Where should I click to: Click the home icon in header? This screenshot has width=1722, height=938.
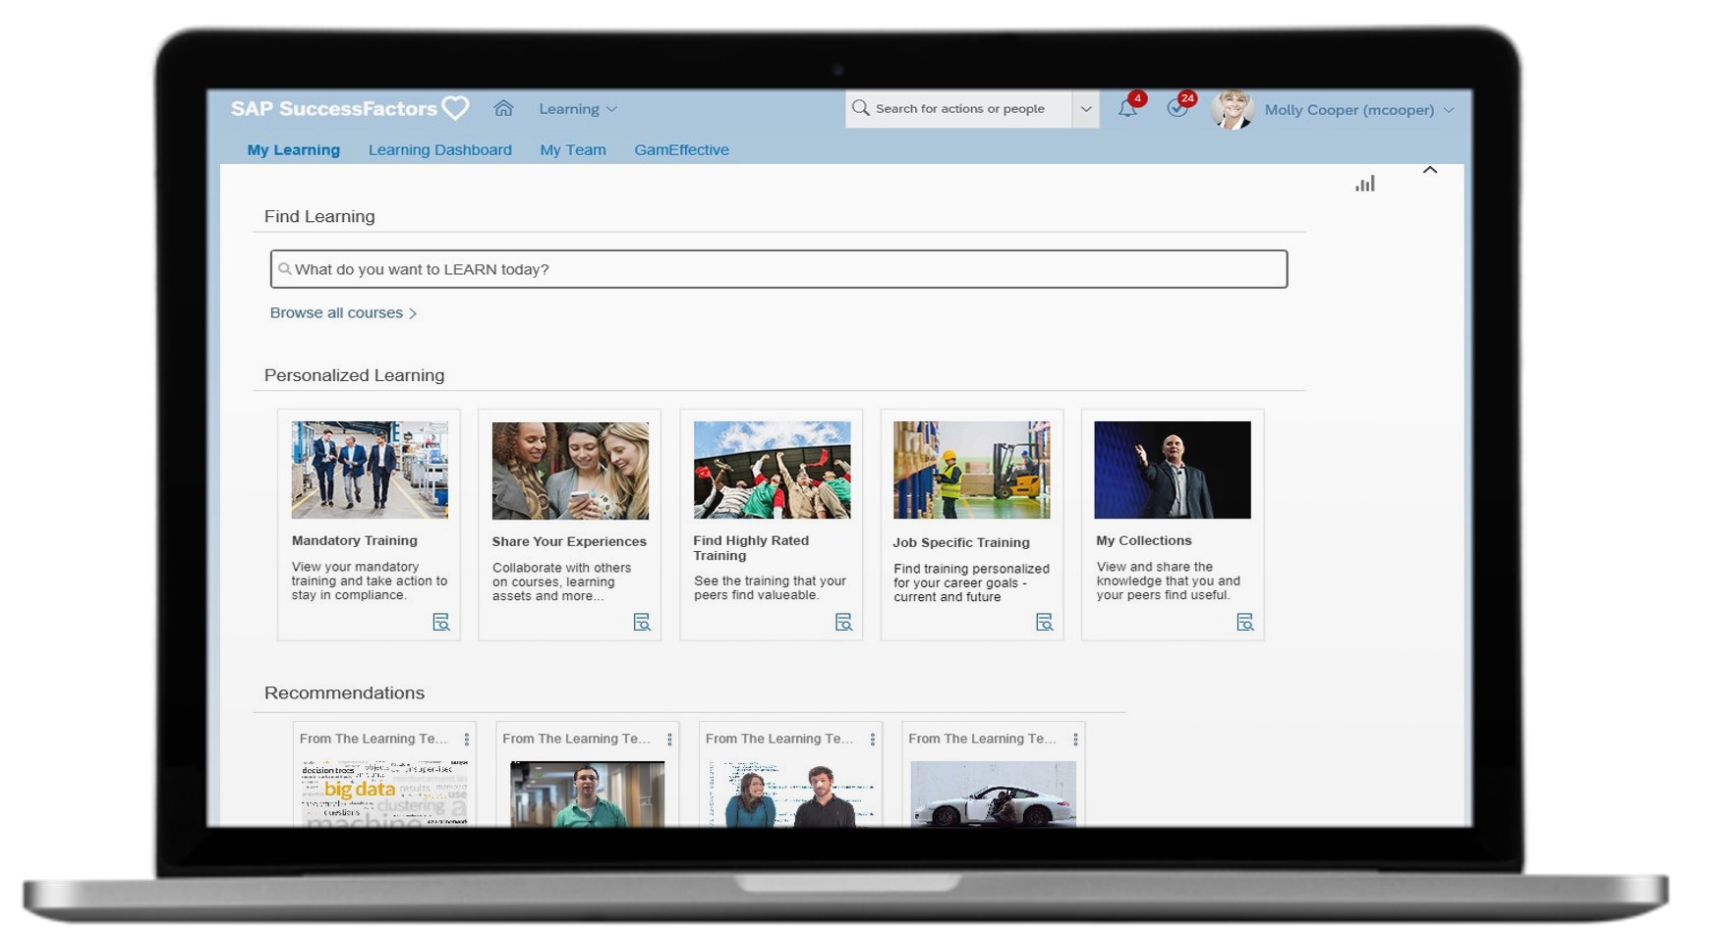tap(503, 109)
